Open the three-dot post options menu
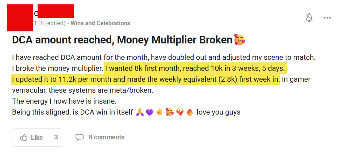351x154 pixels. point(327,18)
